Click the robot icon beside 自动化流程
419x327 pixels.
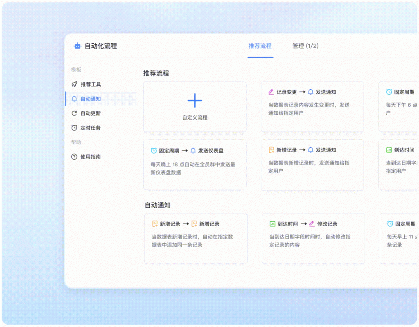point(77,46)
